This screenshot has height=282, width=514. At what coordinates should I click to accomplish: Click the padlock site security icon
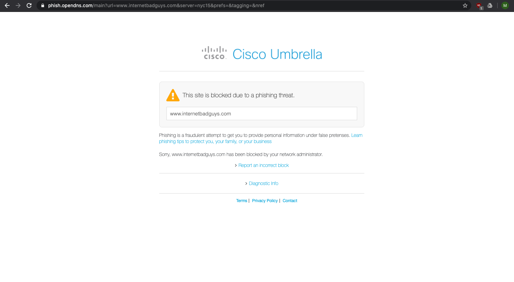[43, 5]
